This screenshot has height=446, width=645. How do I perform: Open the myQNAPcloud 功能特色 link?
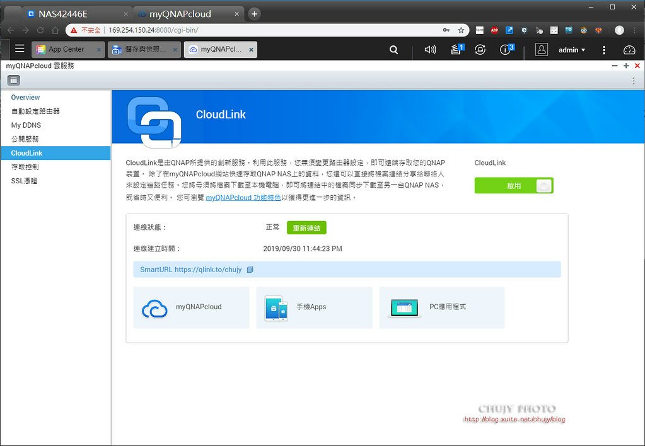243,197
